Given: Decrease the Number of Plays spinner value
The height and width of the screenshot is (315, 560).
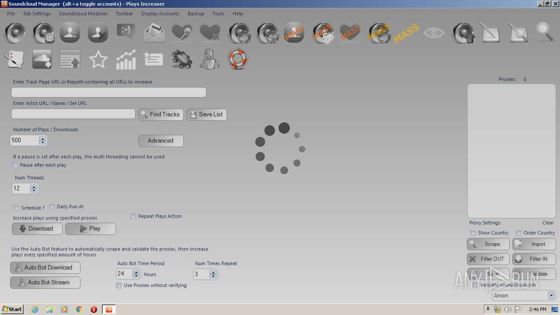Looking at the screenshot, I should (42, 143).
